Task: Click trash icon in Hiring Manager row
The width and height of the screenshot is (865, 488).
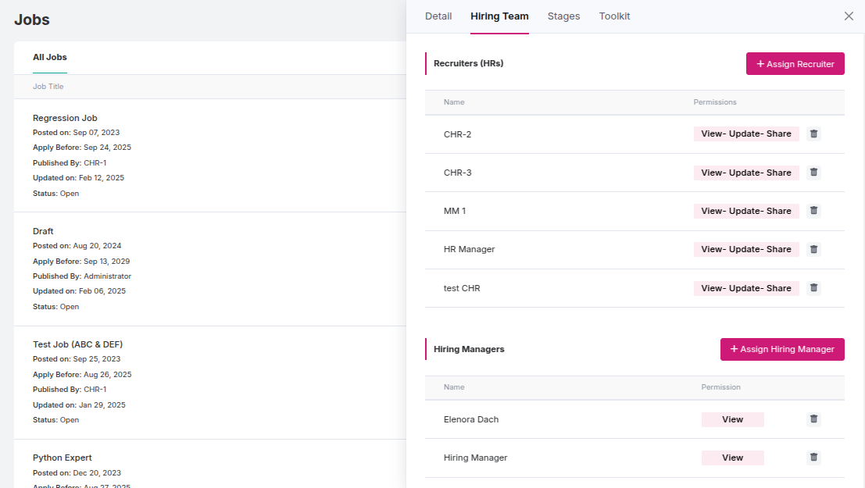Action: tap(813, 457)
